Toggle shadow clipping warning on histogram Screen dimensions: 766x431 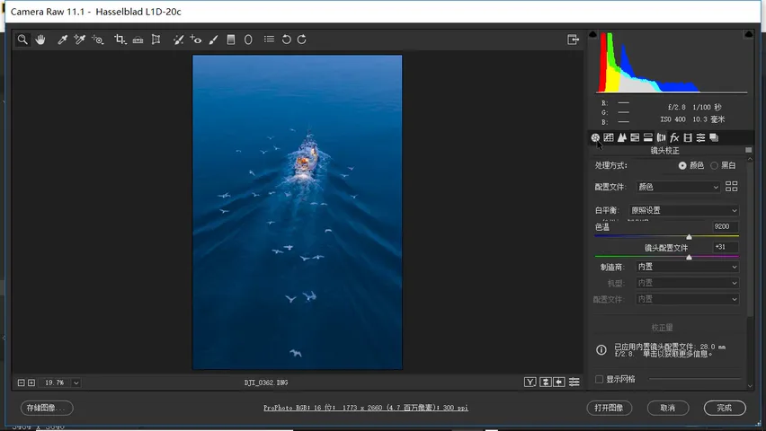click(592, 34)
